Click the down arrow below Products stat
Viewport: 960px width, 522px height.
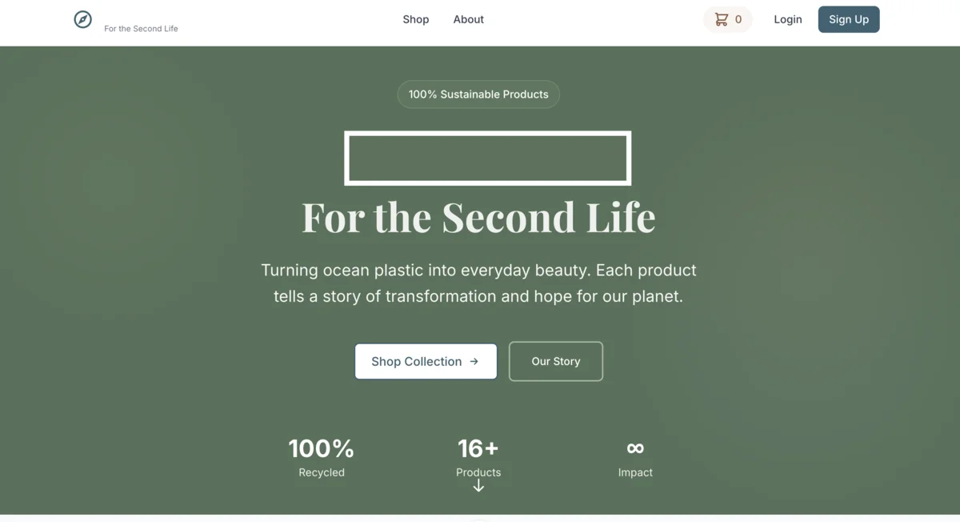pyautogui.click(x=478, y=485)
